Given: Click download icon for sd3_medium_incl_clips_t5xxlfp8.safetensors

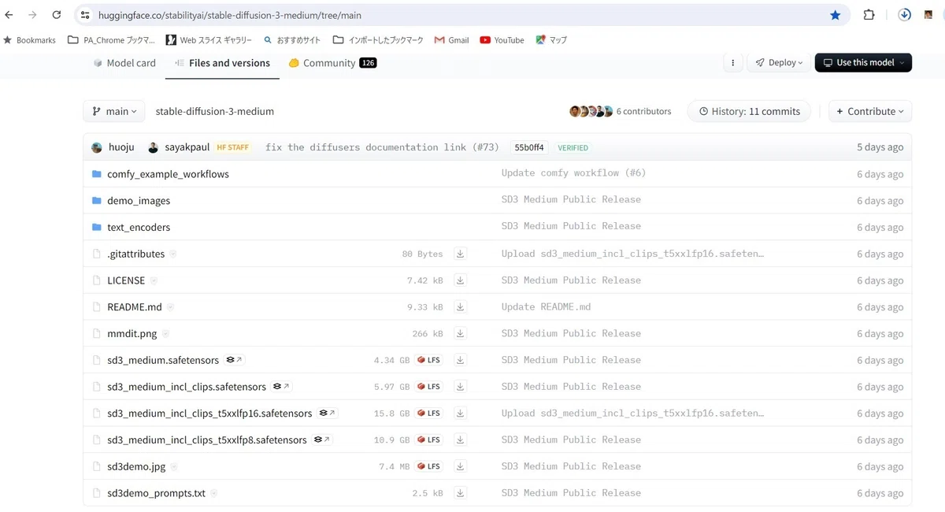Looking at the screenshot, I should coord(461,440).
